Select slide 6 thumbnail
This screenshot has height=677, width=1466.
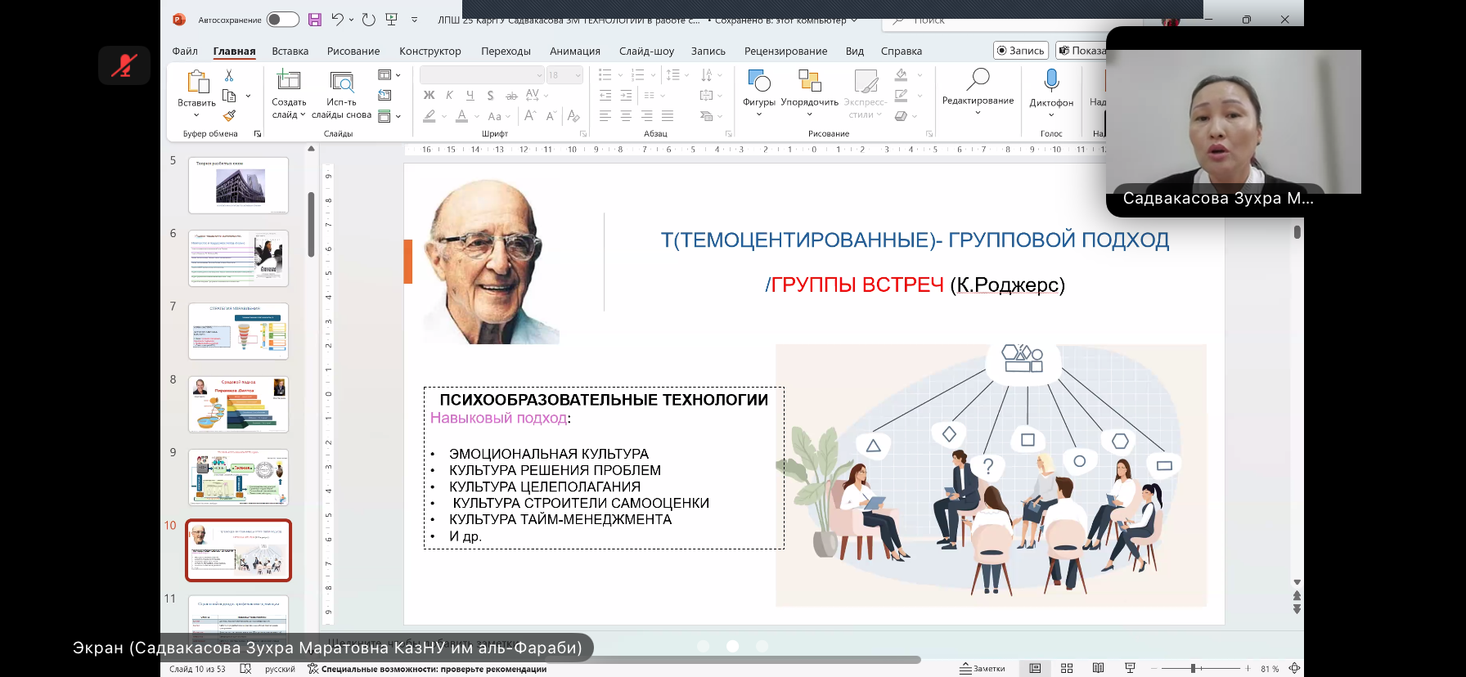(238, 258)
